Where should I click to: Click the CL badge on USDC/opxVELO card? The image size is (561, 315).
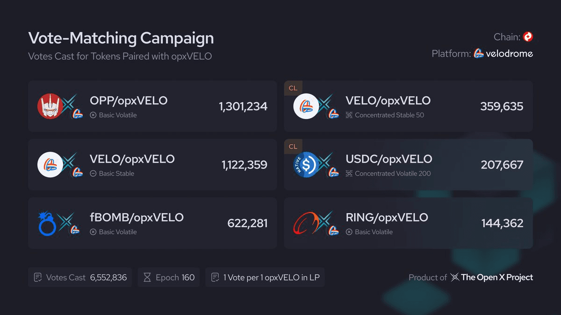pos(293,146)
